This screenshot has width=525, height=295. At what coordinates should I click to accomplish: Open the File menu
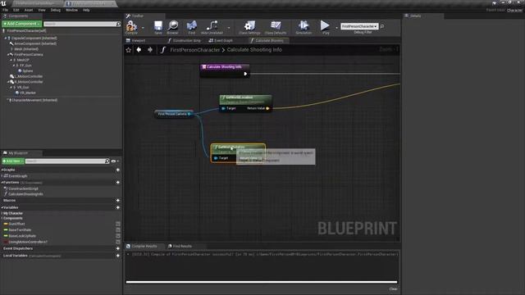click(5, 10)
